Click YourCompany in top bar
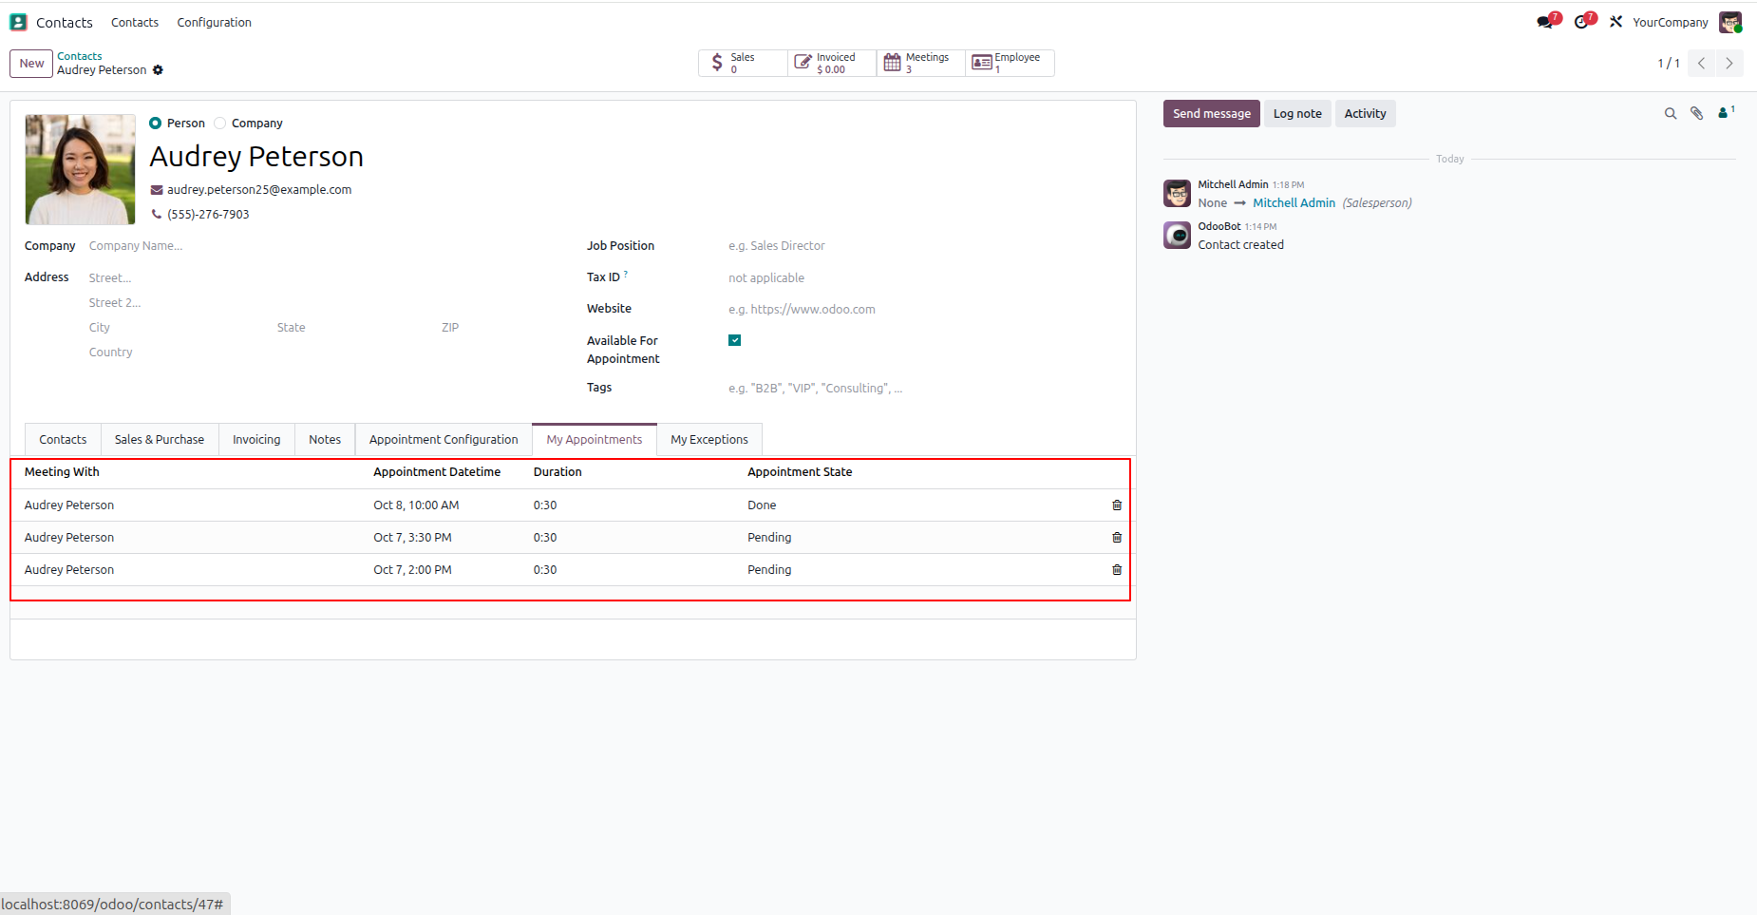This screenshot has width=1757, height=915. click(1671, 22)
